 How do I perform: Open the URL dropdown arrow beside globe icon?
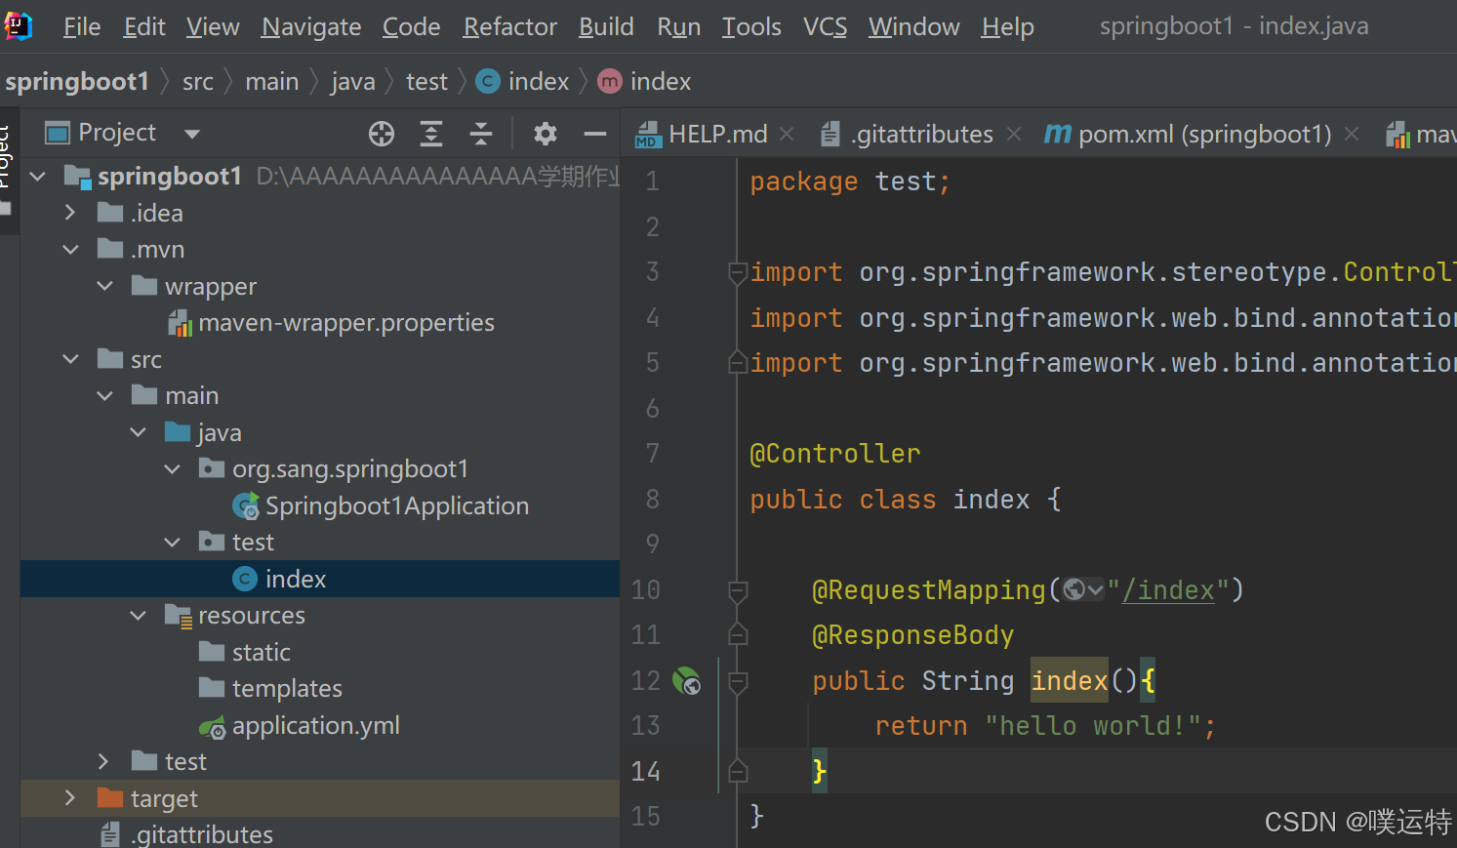click(1095, 589)
